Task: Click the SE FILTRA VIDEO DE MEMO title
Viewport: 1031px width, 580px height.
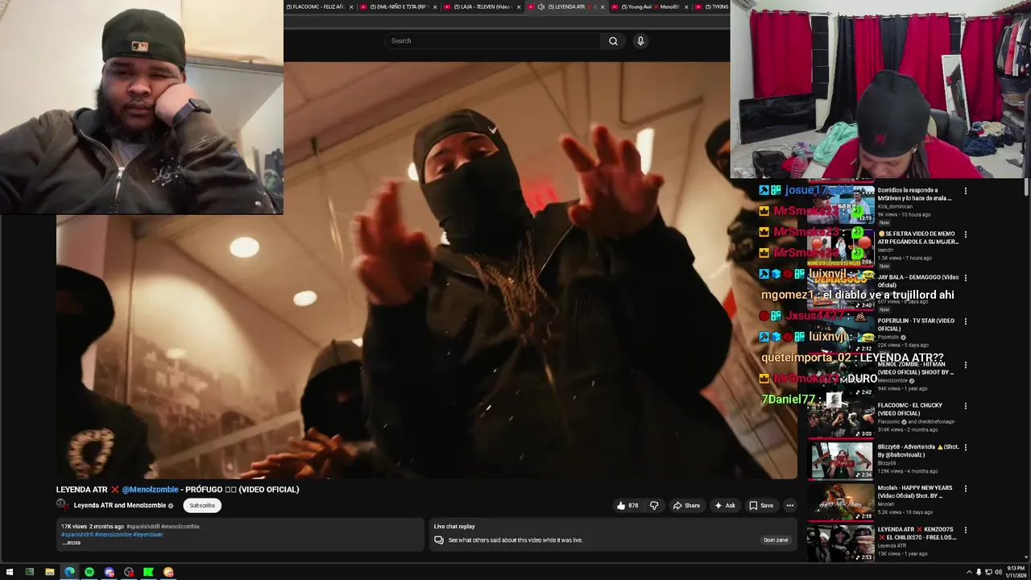Action: 918,238
